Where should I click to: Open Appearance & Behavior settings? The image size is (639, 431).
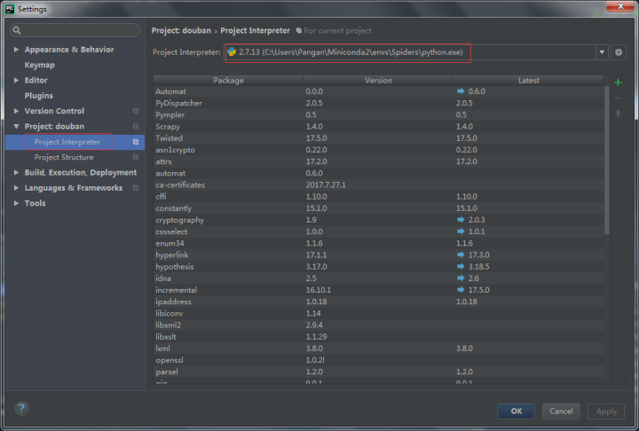69,50
